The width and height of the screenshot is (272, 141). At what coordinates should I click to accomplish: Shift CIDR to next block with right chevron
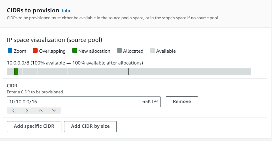pos(27,111)
